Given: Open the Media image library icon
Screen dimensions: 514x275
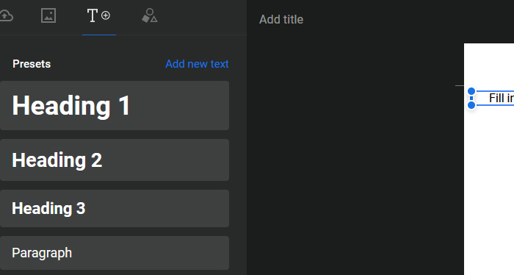Looking at the screenshot, I should (48, 15).
